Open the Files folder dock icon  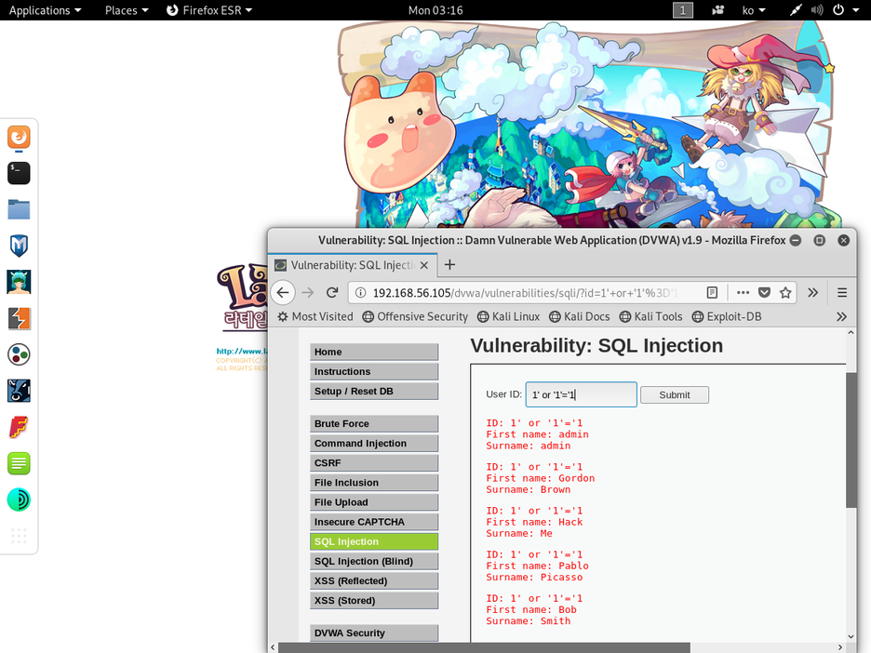coord(19,209)
